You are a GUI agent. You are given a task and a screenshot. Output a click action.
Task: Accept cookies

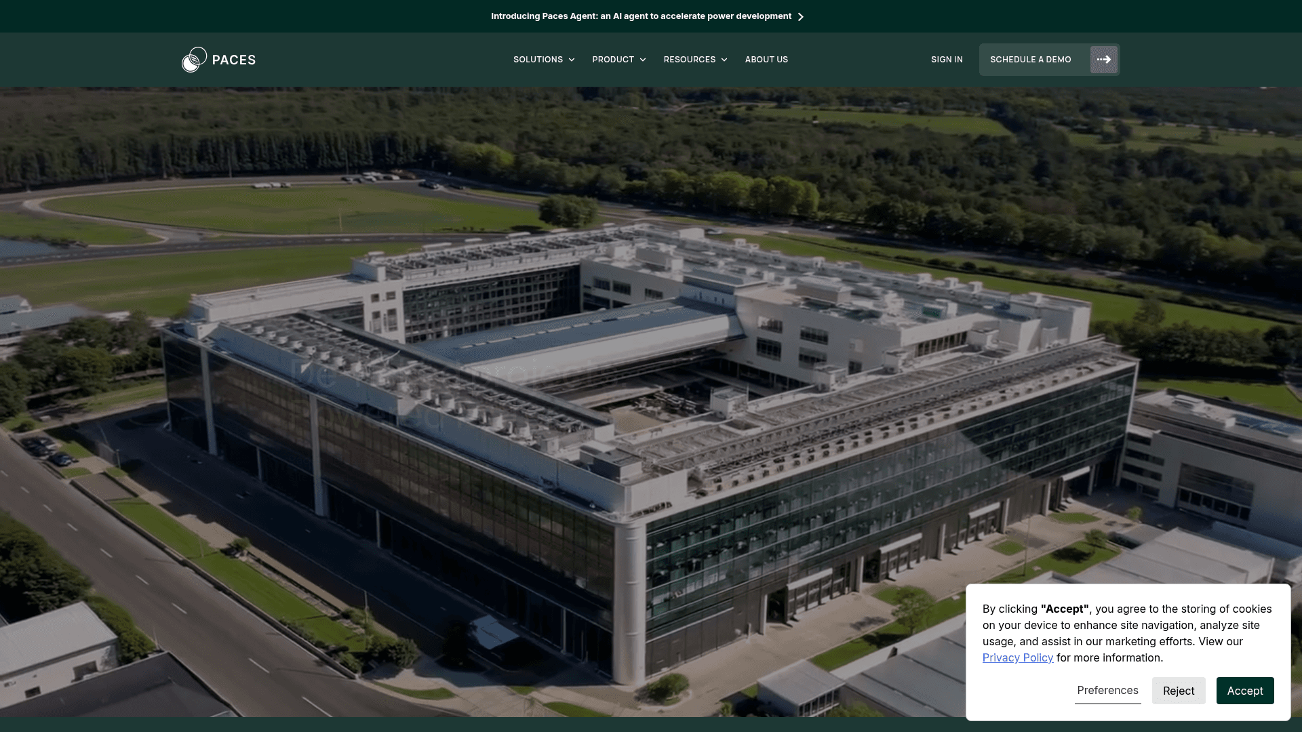tap(1245, 691)
